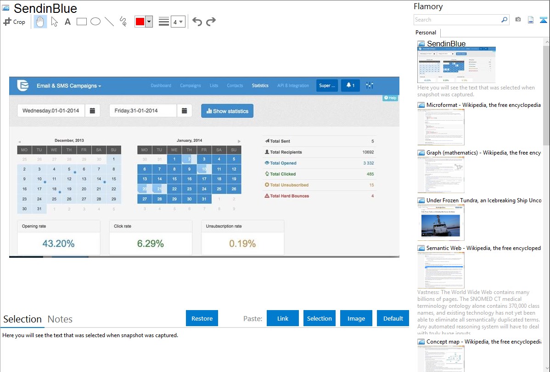Image resolution: width=550 pixels, height=372 pixels.
Task: Click the blue upload icon in Flamory panel
Action: coord(543,20)
